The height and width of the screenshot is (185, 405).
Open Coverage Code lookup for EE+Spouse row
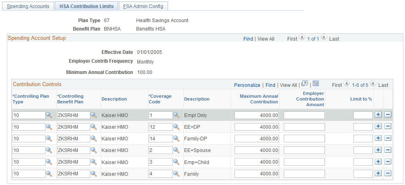click(x=176, y=150)
